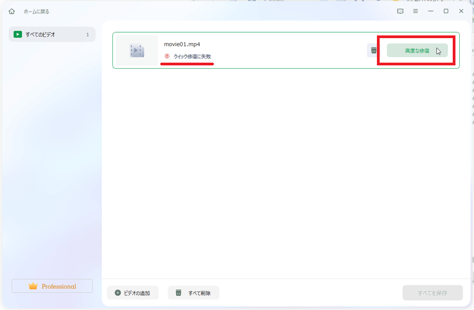This screenshot has width=474, height=310.
Task: Click the Professional upgrade button
Action: tap(52, 286)
